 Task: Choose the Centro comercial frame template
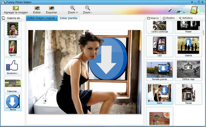click(x=160, y=27)
